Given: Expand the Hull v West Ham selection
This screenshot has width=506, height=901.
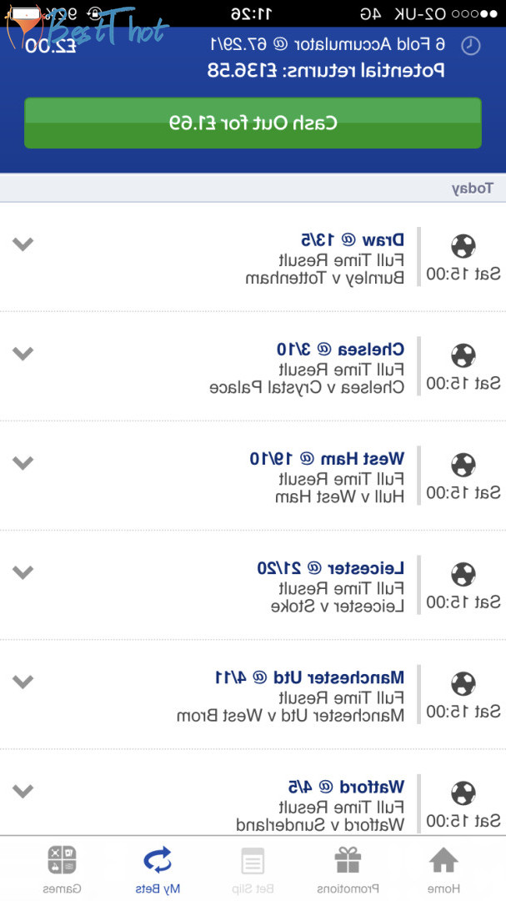Looking at the screenshot, I should [23, 462].
